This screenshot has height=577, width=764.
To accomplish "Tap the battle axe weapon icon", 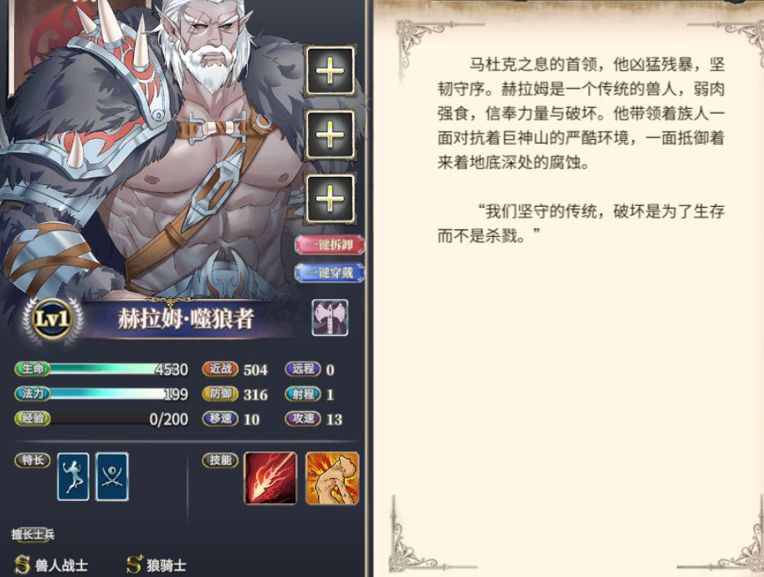I will point(330,317).
